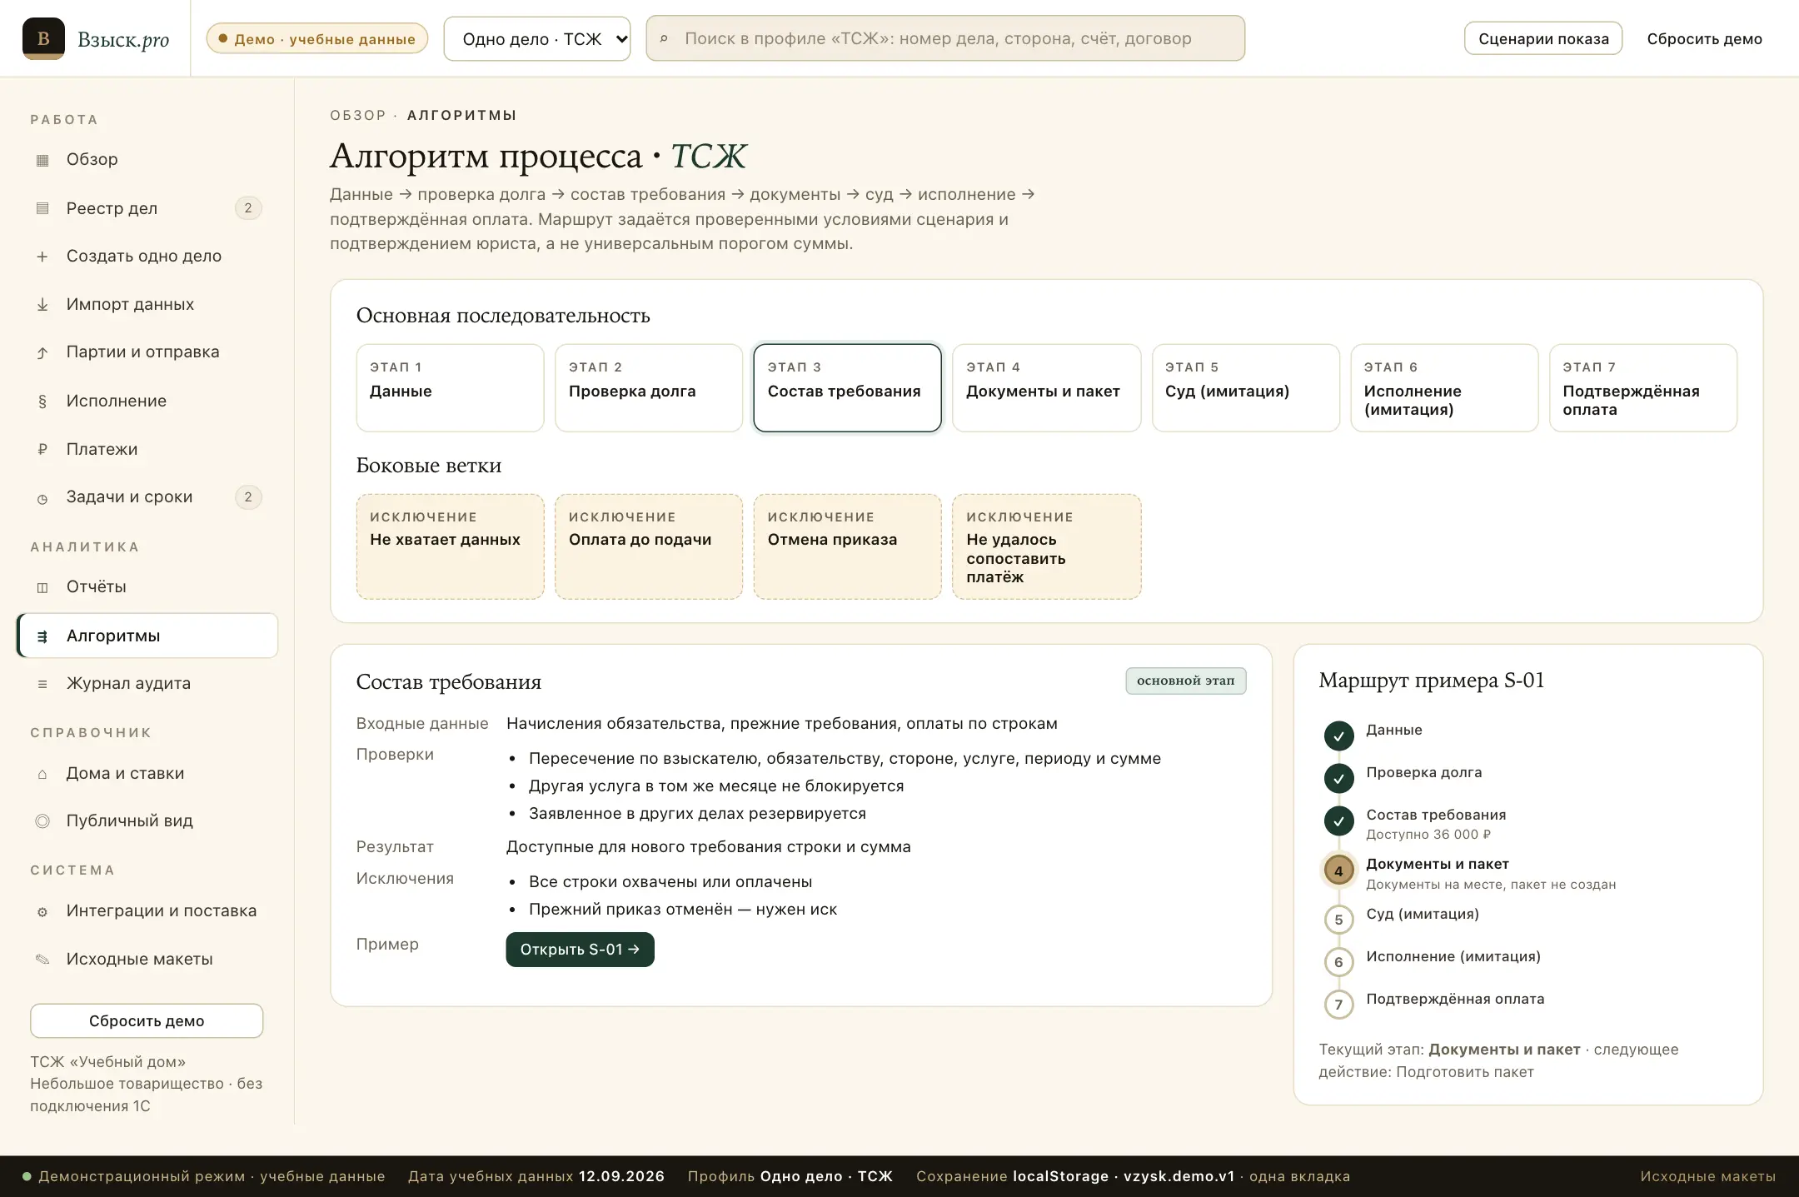The width and height of the screenshot is (1799, 1197).
Task: Select stage card Этап 1 Данные
Action: tap(450, 388)
